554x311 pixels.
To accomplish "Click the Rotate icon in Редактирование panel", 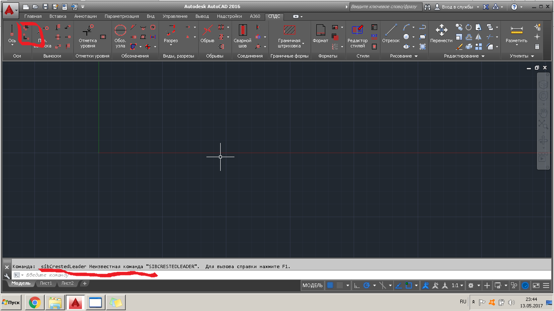I will coord(469,27).
